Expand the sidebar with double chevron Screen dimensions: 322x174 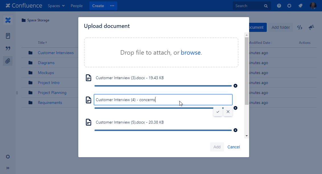(x=8, y=168)
